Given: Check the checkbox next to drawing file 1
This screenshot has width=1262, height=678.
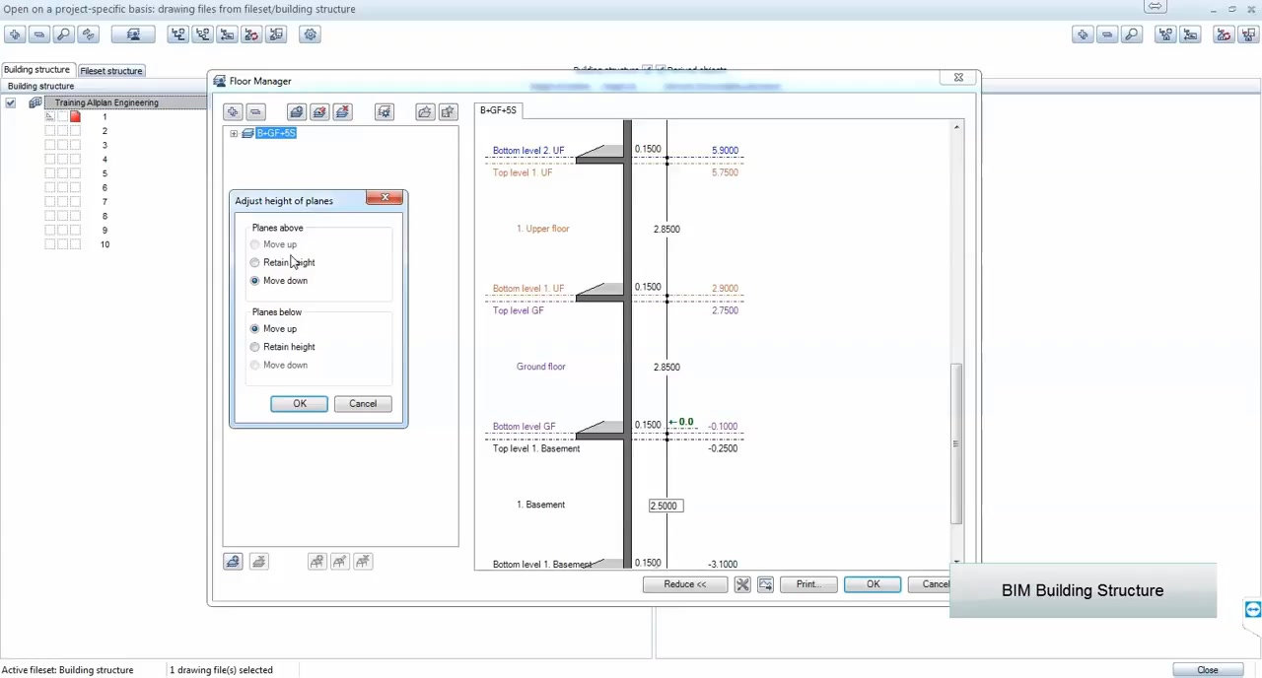Looking at the screenshot, I should click(x=62, y=116).
